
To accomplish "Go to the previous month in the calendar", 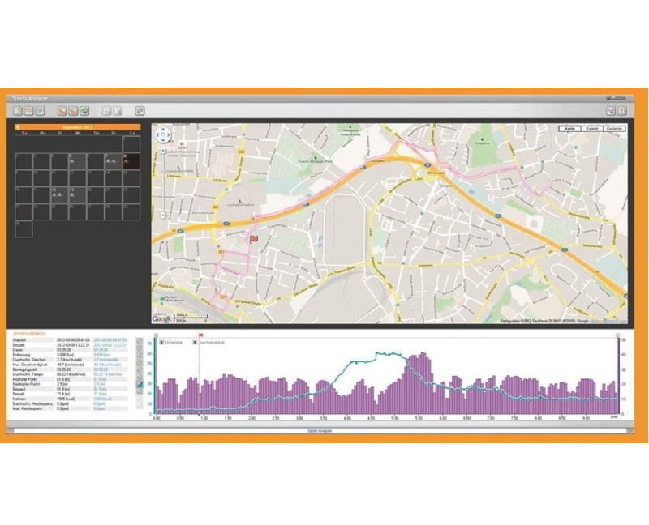I will [18, 127].
